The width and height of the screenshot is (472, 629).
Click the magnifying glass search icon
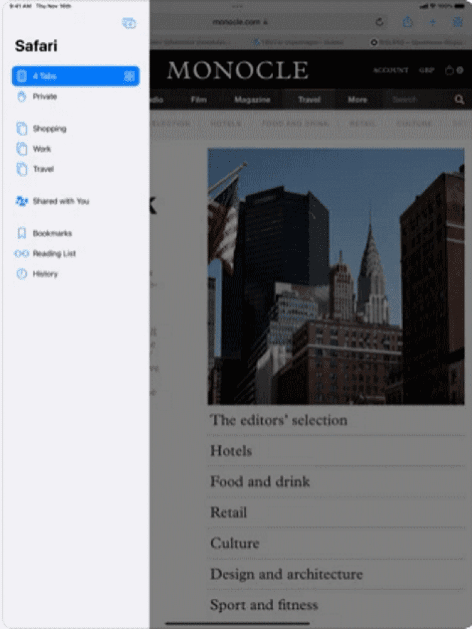click(x=459, y=99)
